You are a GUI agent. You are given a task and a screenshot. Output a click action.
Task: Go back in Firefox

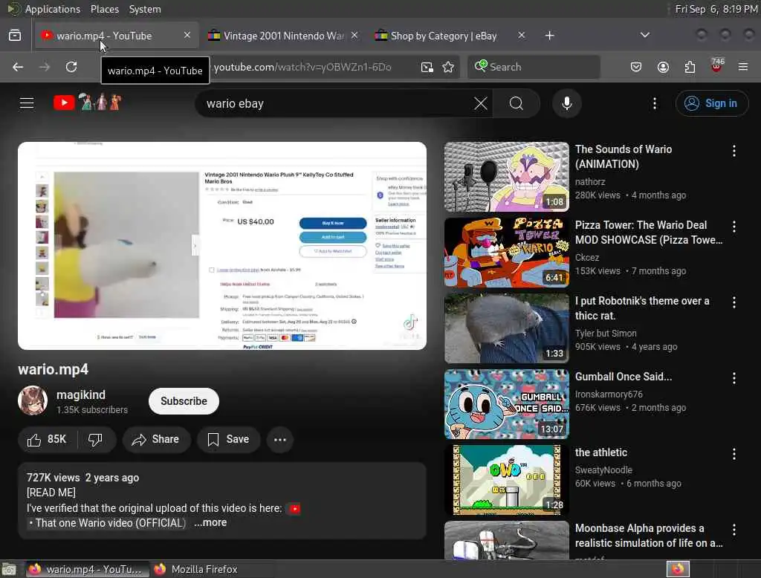click(x=18, y=67)
